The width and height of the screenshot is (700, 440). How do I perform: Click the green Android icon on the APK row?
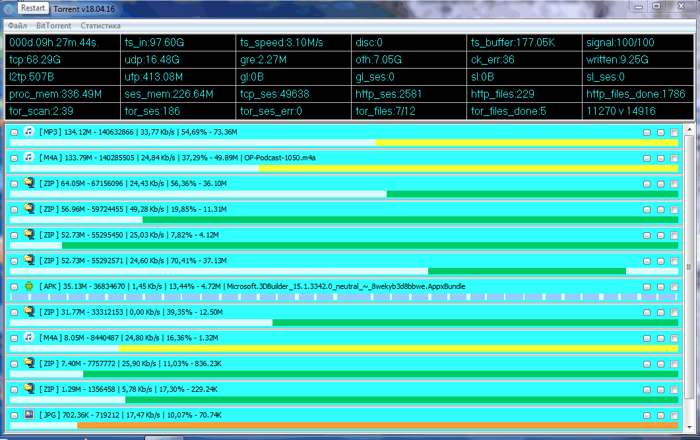coord(28,286)
